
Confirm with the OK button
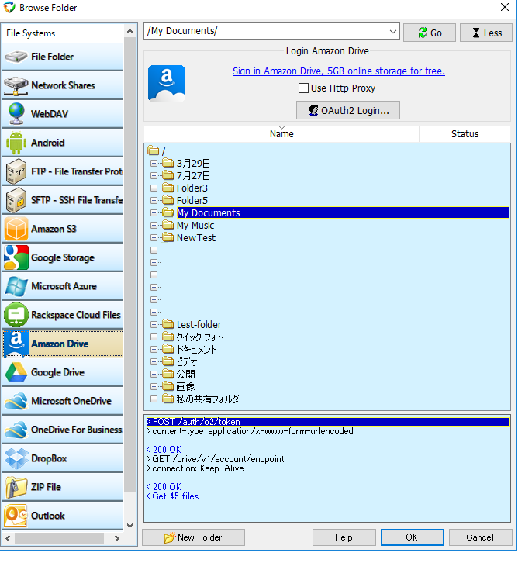413,537
